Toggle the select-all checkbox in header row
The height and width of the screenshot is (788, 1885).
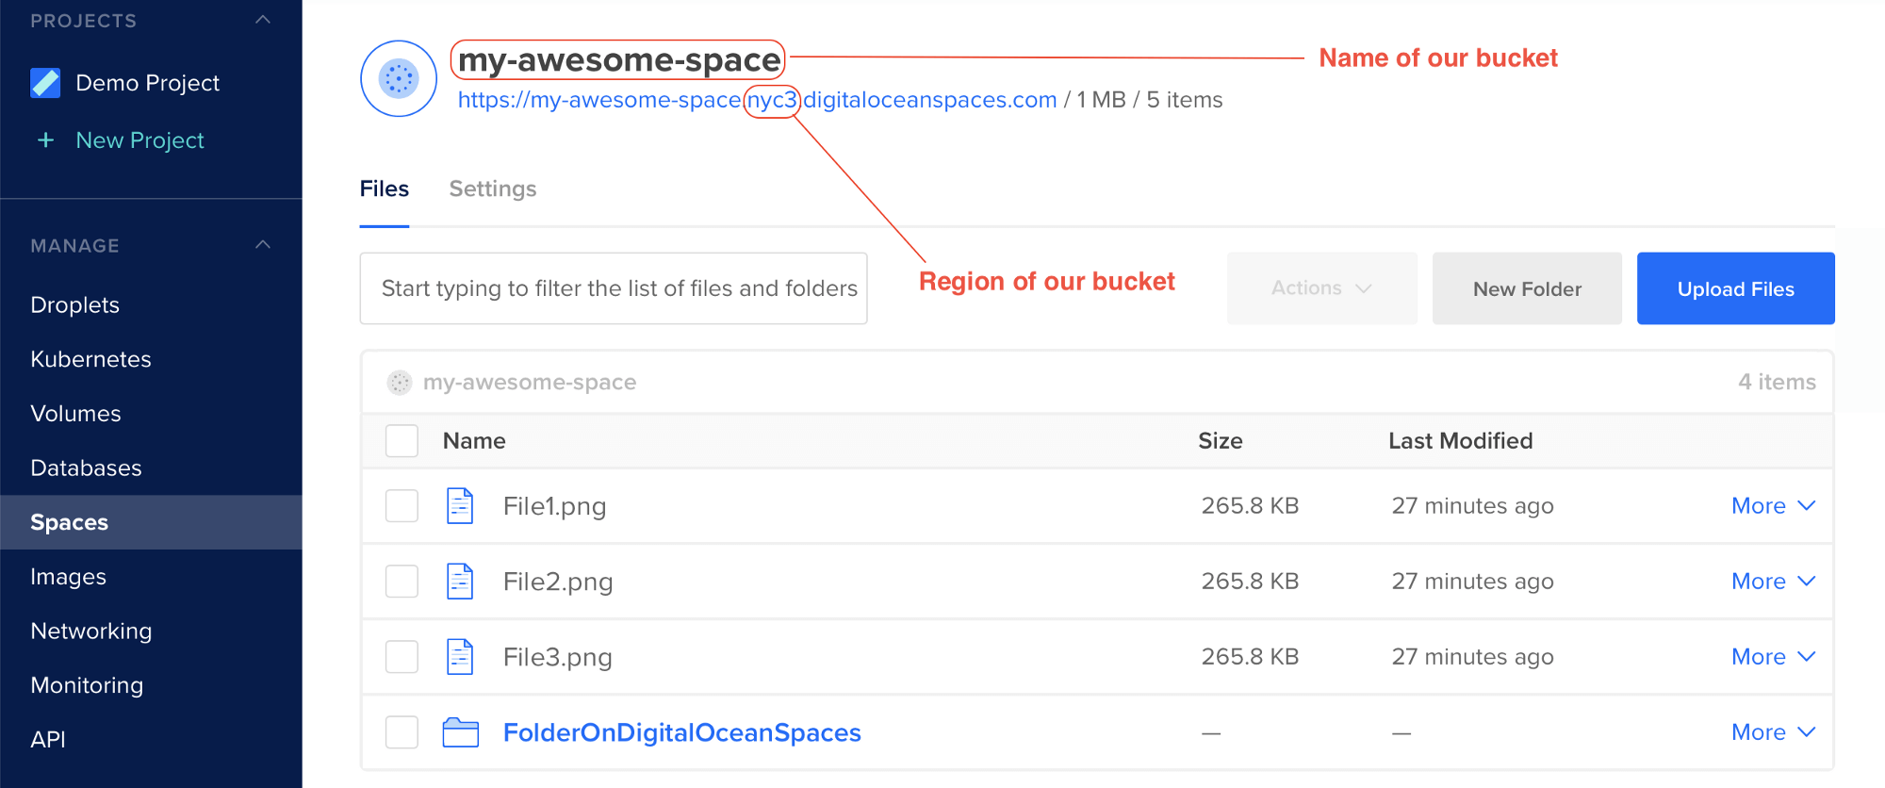[x=402, y=441]
